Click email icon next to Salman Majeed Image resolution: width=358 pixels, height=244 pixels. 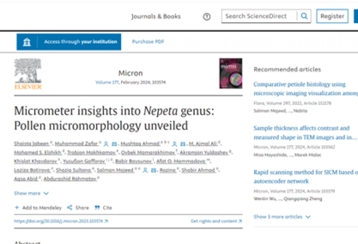pos(153,170)
